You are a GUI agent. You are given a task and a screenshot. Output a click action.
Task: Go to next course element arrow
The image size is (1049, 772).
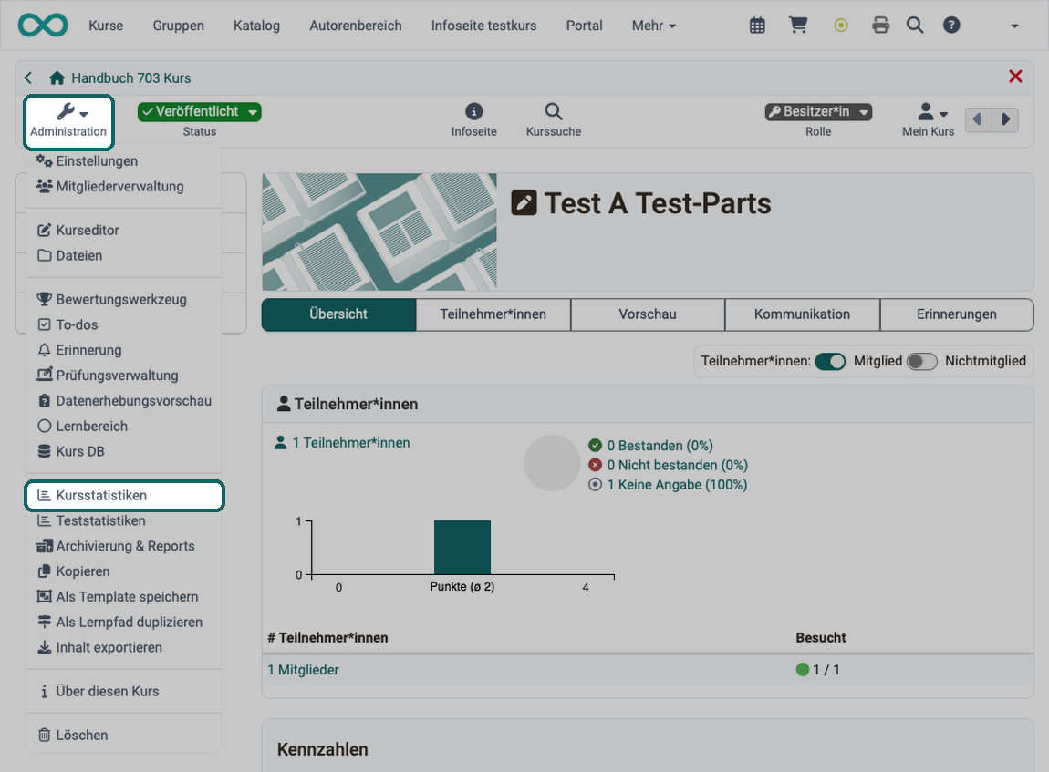[1005, 119]
